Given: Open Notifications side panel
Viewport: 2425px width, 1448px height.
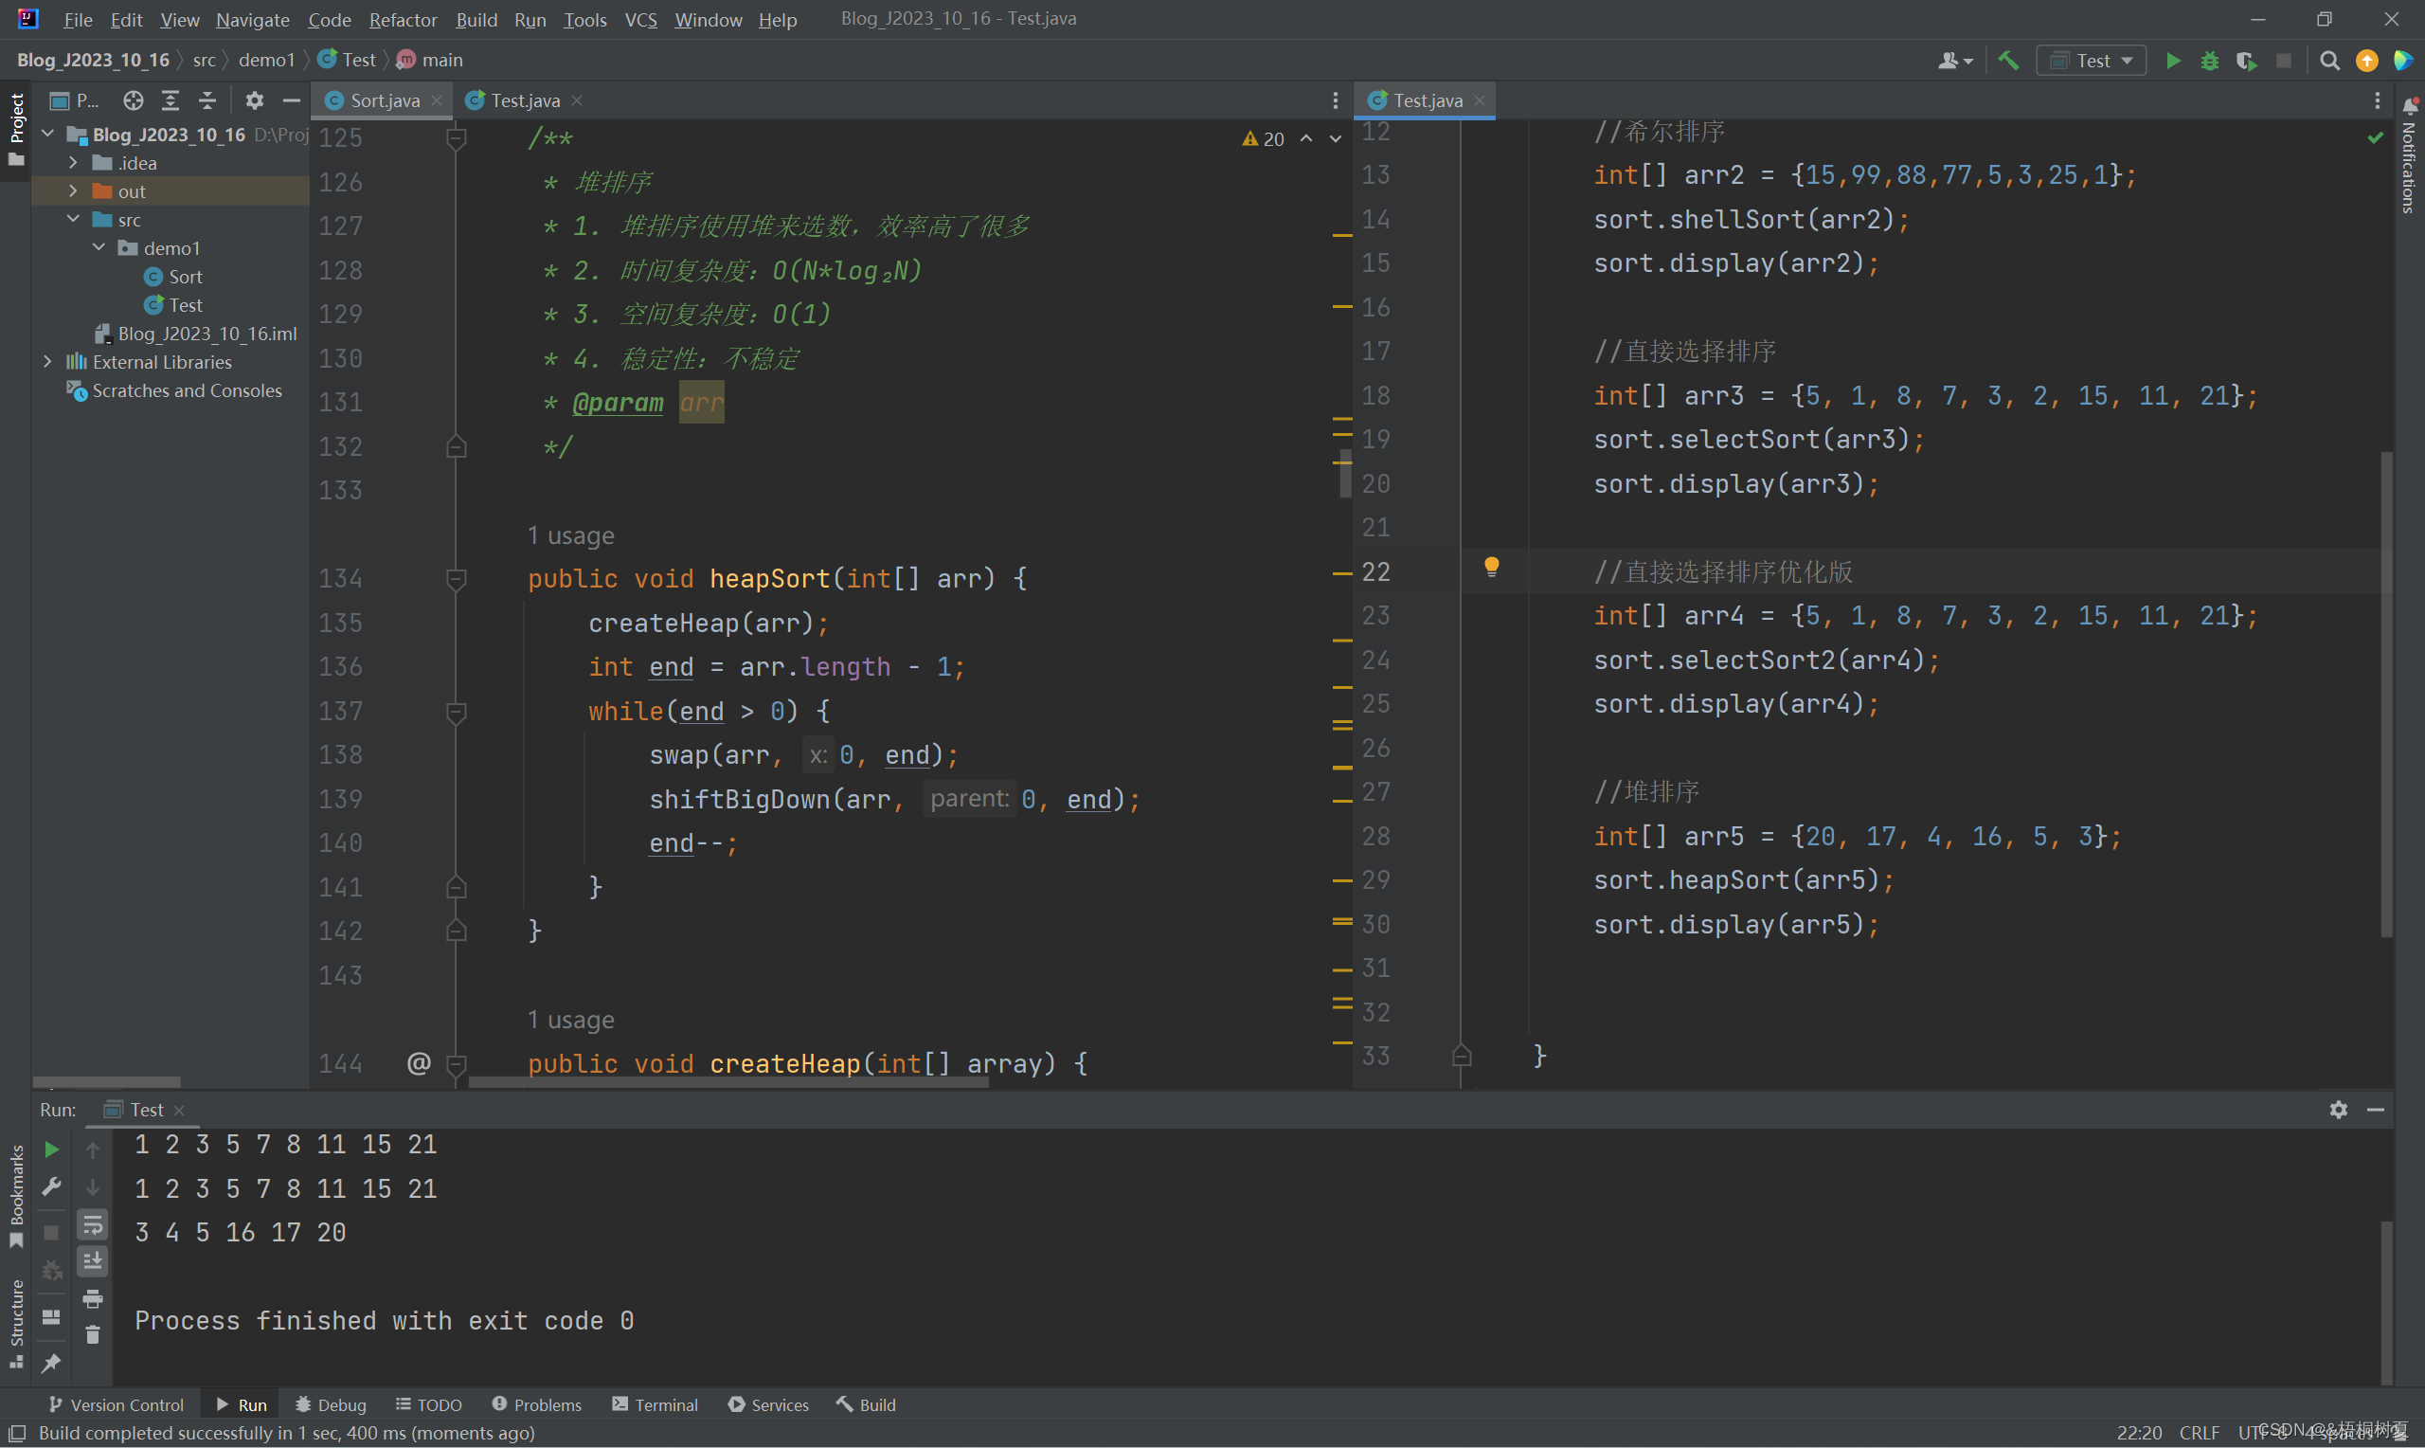Looking at the screenshot, I should point(2410,156).
